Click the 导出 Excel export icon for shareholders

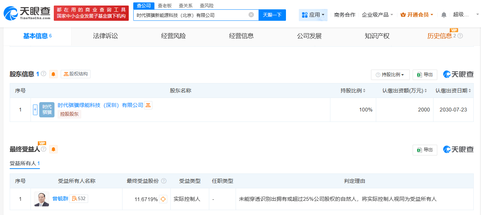[x=419, y=74]
